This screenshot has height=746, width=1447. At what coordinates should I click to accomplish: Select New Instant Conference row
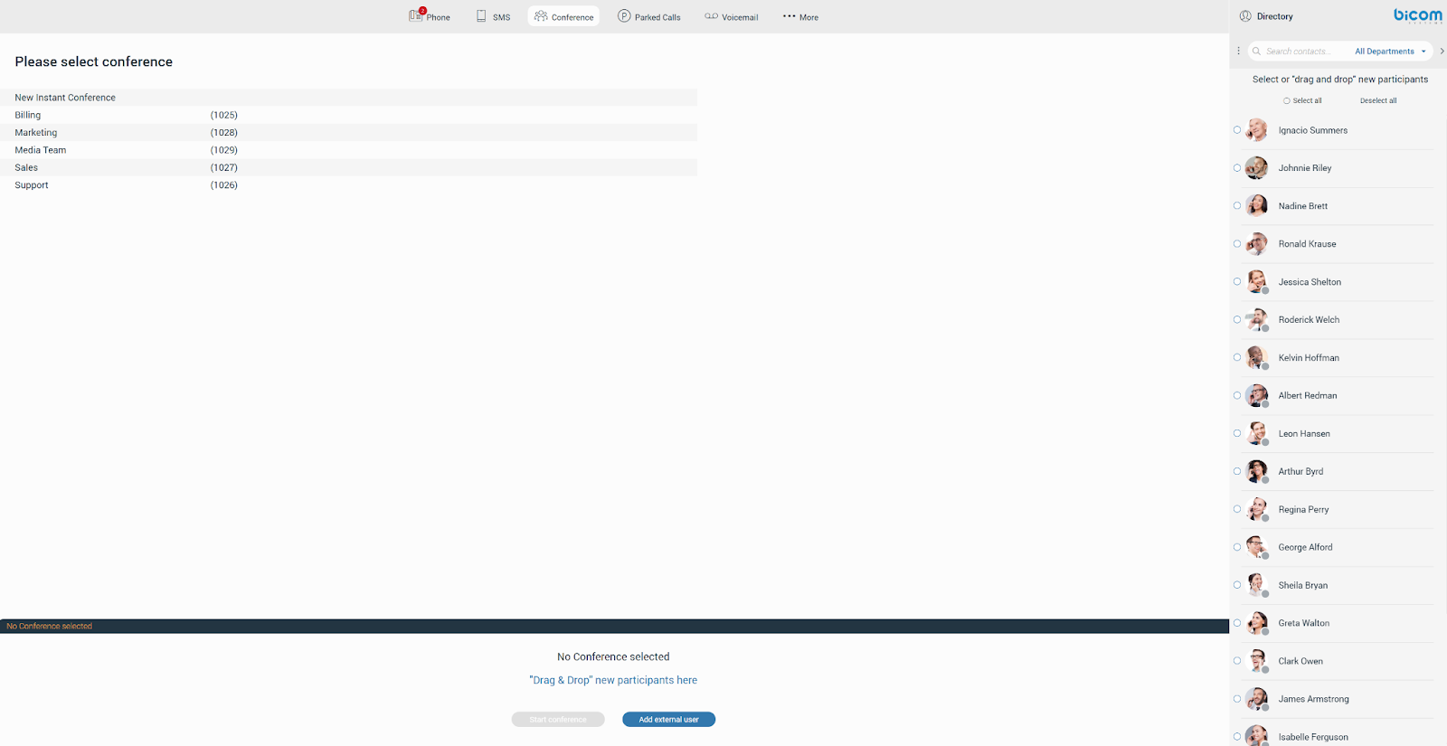[x=349, y=98]
